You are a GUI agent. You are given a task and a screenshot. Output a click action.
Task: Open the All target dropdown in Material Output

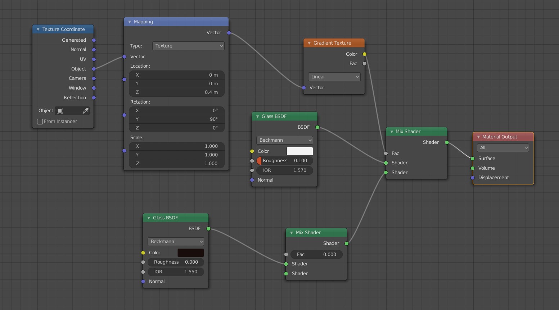(x=503, y=148)
